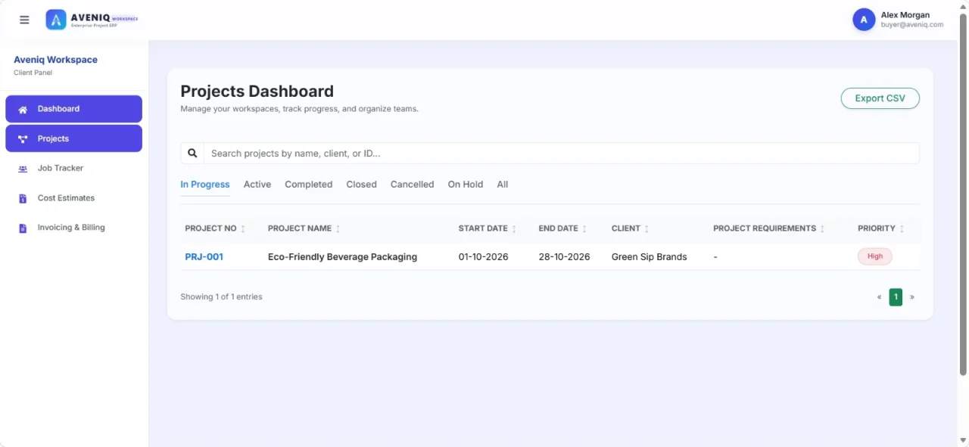Screen dimensions: 969x447
Task: Go to next page arrow
Action: pos(912,297)
